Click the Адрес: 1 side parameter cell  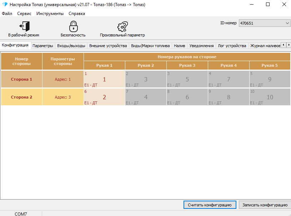pos(63,79)
